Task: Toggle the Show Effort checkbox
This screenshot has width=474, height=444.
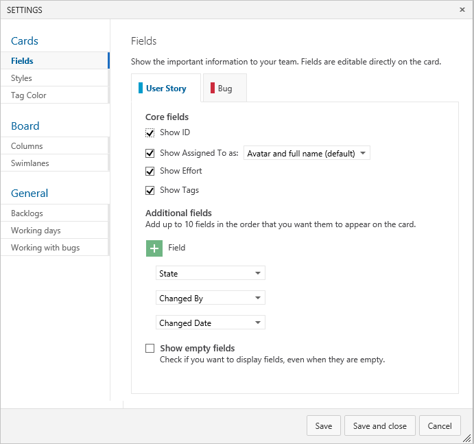Action: click(150, 171)
